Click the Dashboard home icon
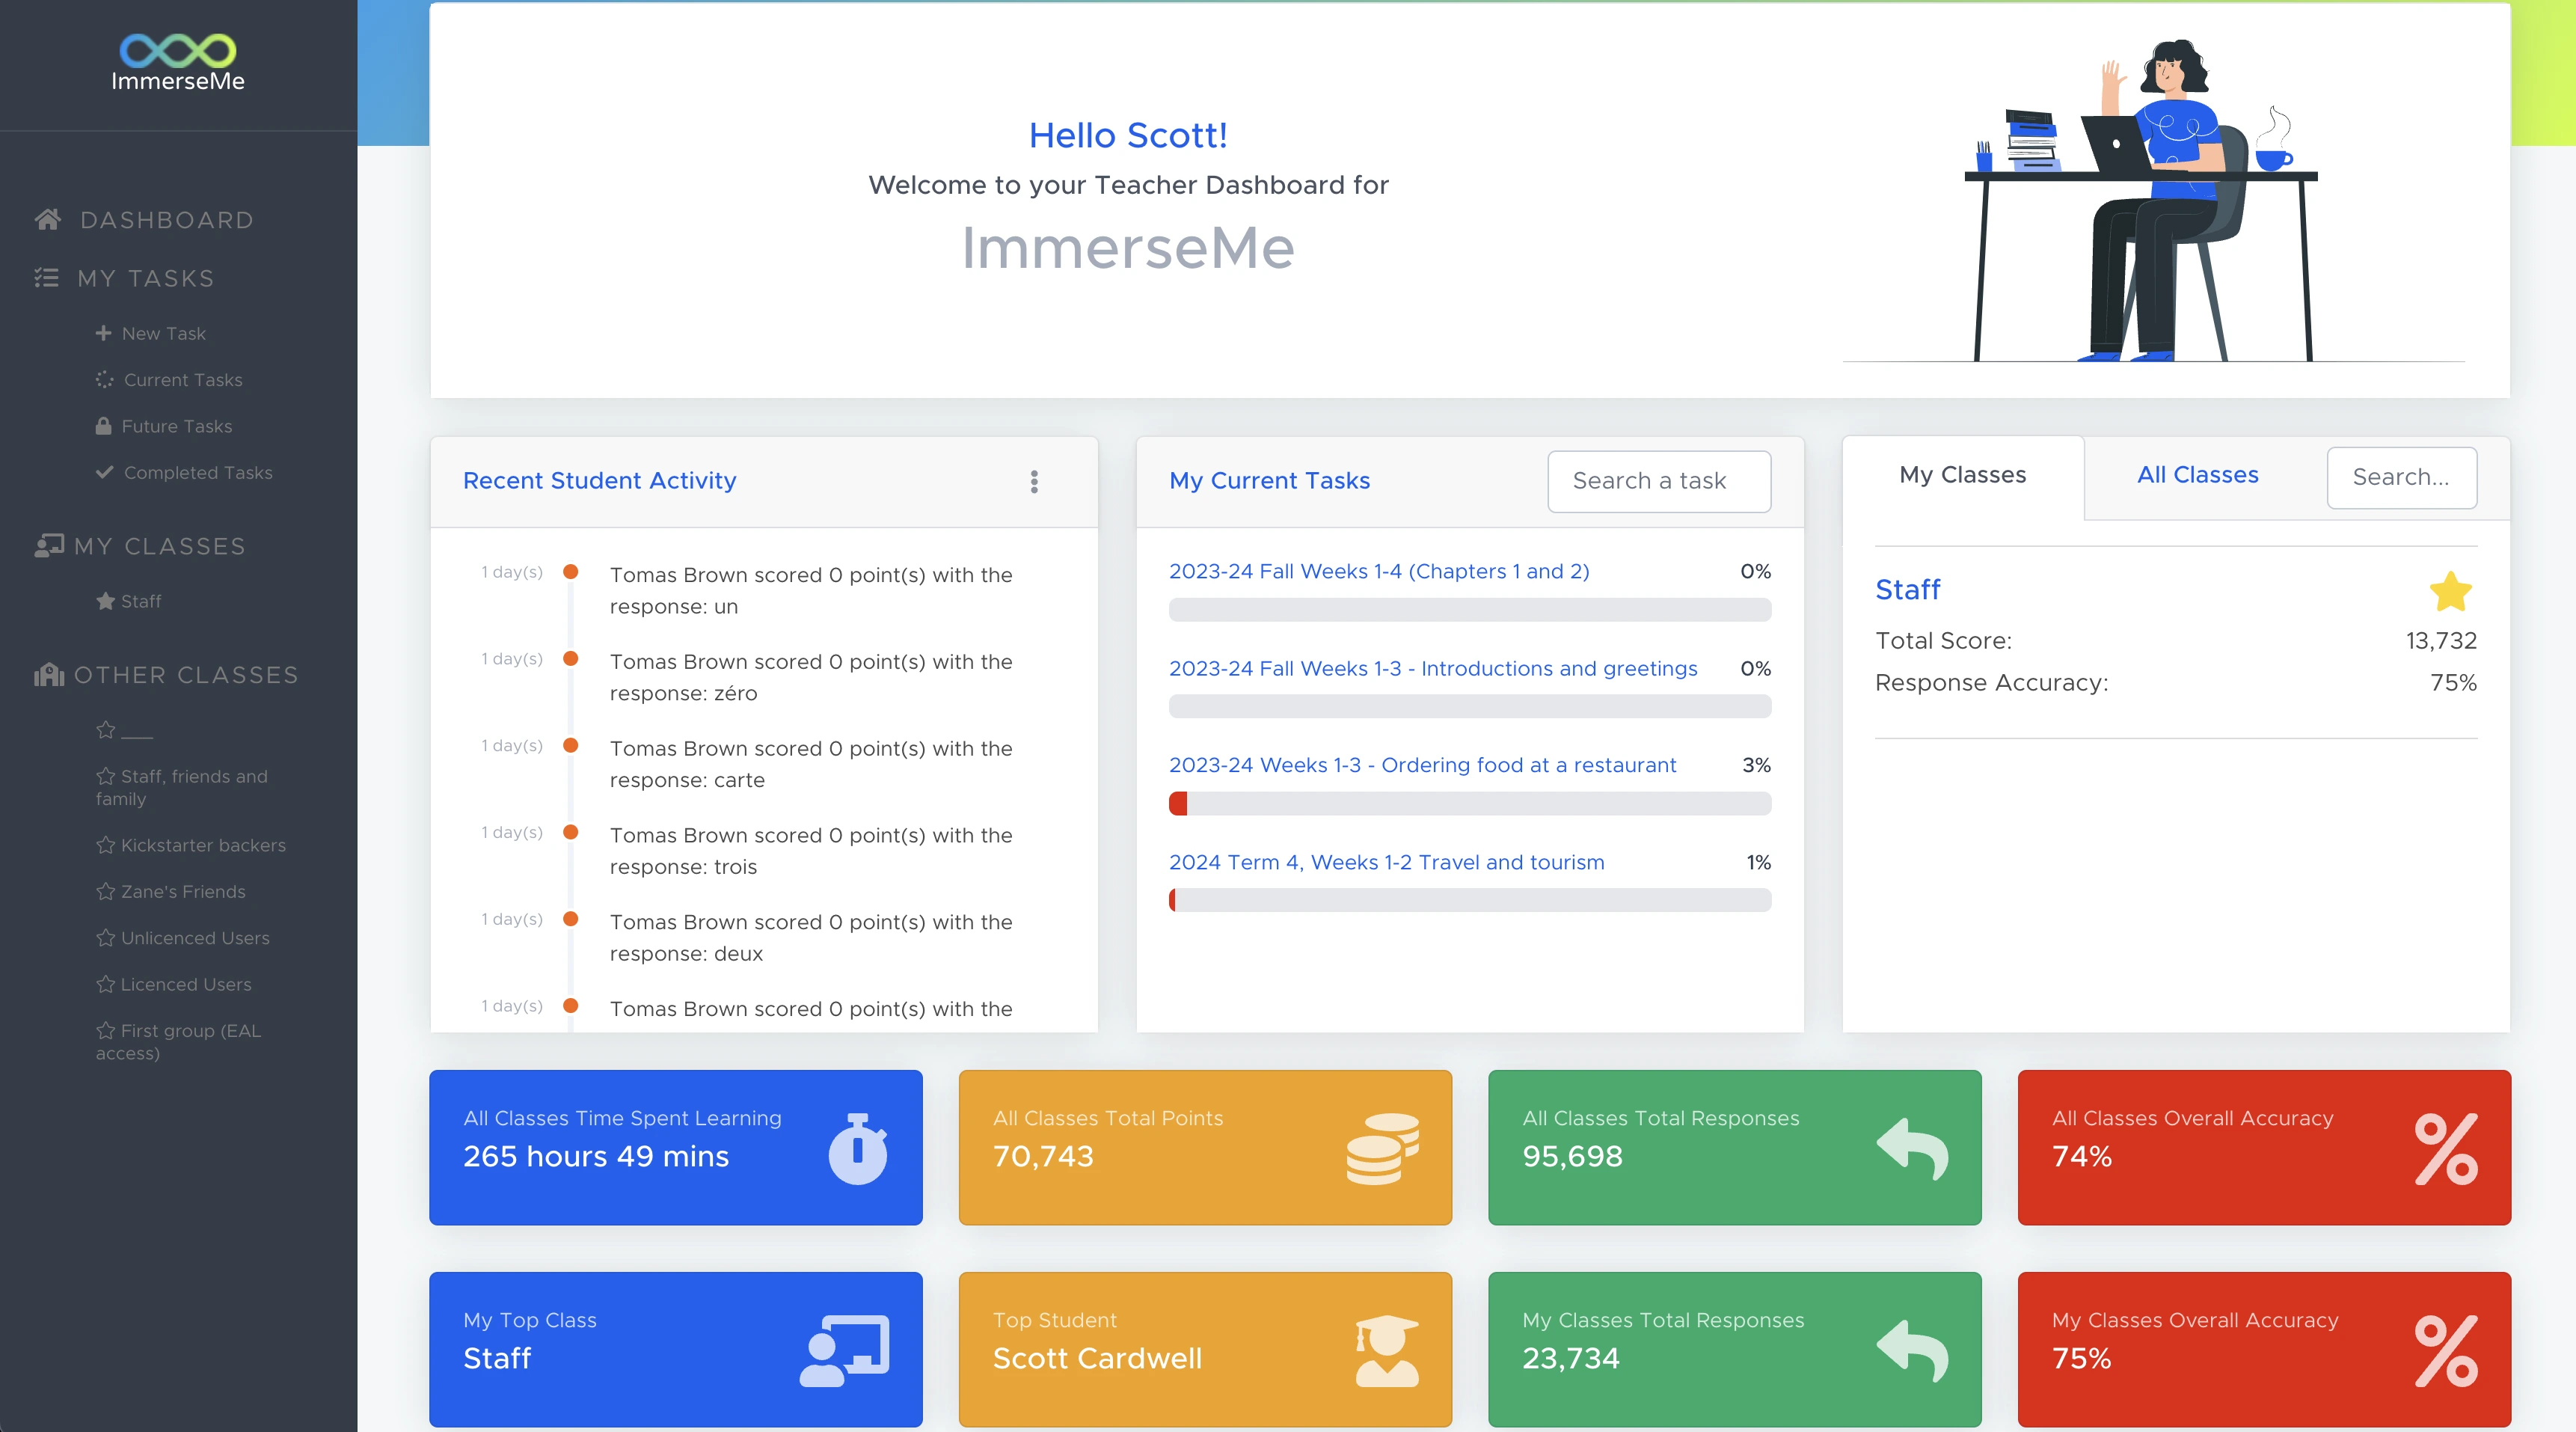The width and height of the screenshot is (2576, 1432). pyautogui.click(x=48, y=219)
